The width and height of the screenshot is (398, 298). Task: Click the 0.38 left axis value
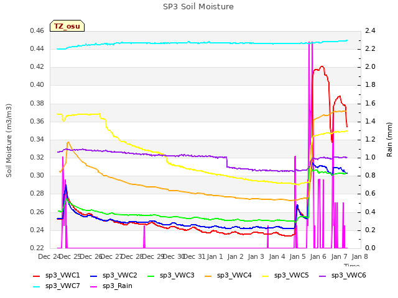click(x=37, y=104)
